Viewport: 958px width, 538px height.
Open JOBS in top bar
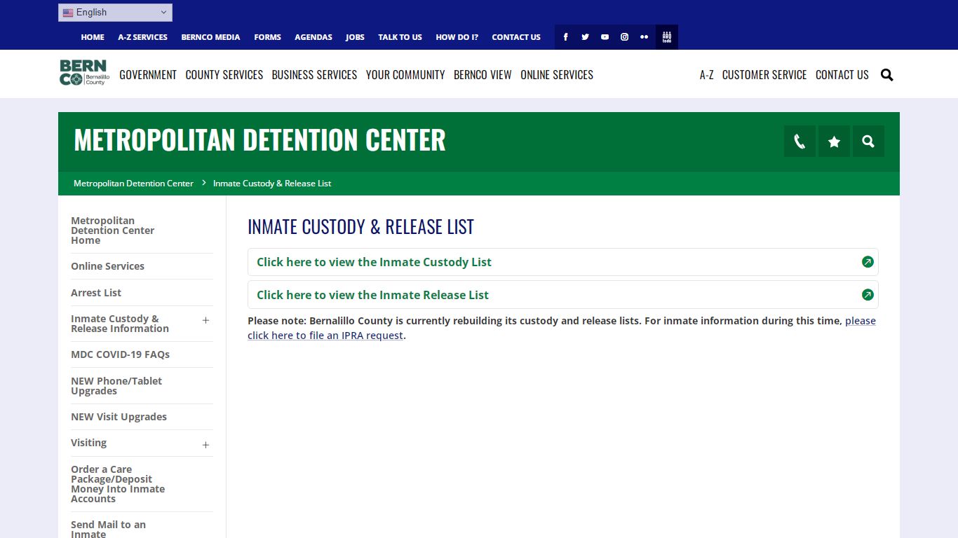coord(355,37)
